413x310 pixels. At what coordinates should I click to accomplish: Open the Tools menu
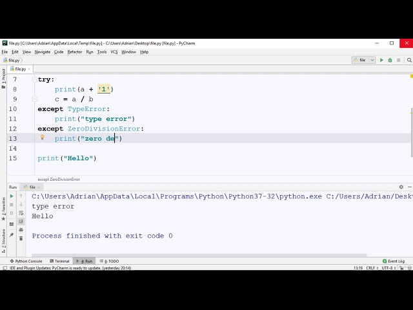click(x=102, y=52)
